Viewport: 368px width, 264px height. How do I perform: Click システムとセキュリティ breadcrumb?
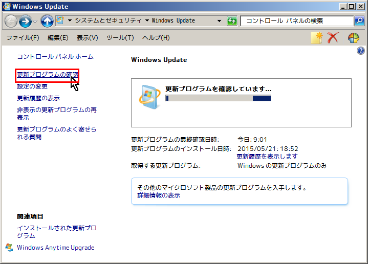(108, 20)
